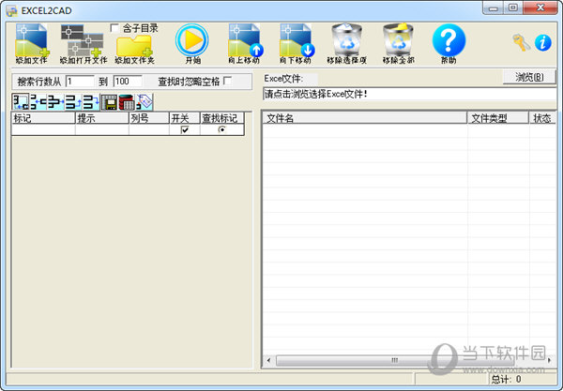Click the Excel file path text field
This screenshot has height=391, width=563.
coord(409,94)
